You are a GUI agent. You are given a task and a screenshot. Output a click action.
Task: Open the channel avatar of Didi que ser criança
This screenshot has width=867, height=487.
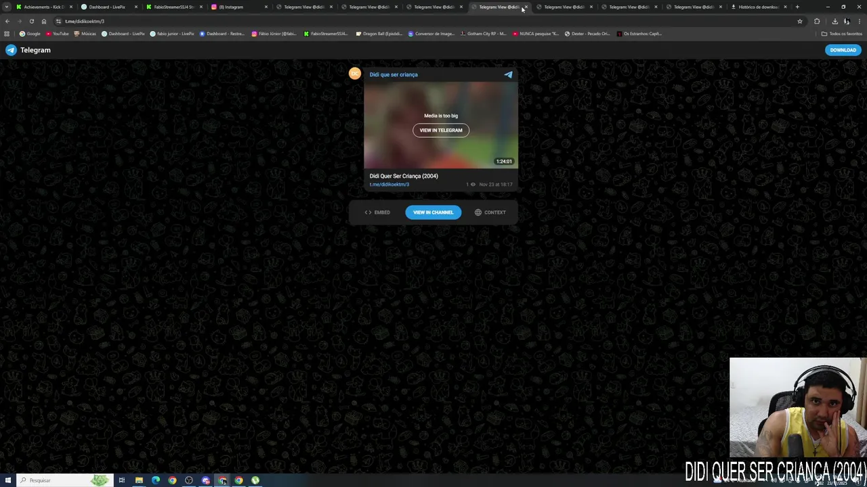pyautogui.click(x=355, y=74)
